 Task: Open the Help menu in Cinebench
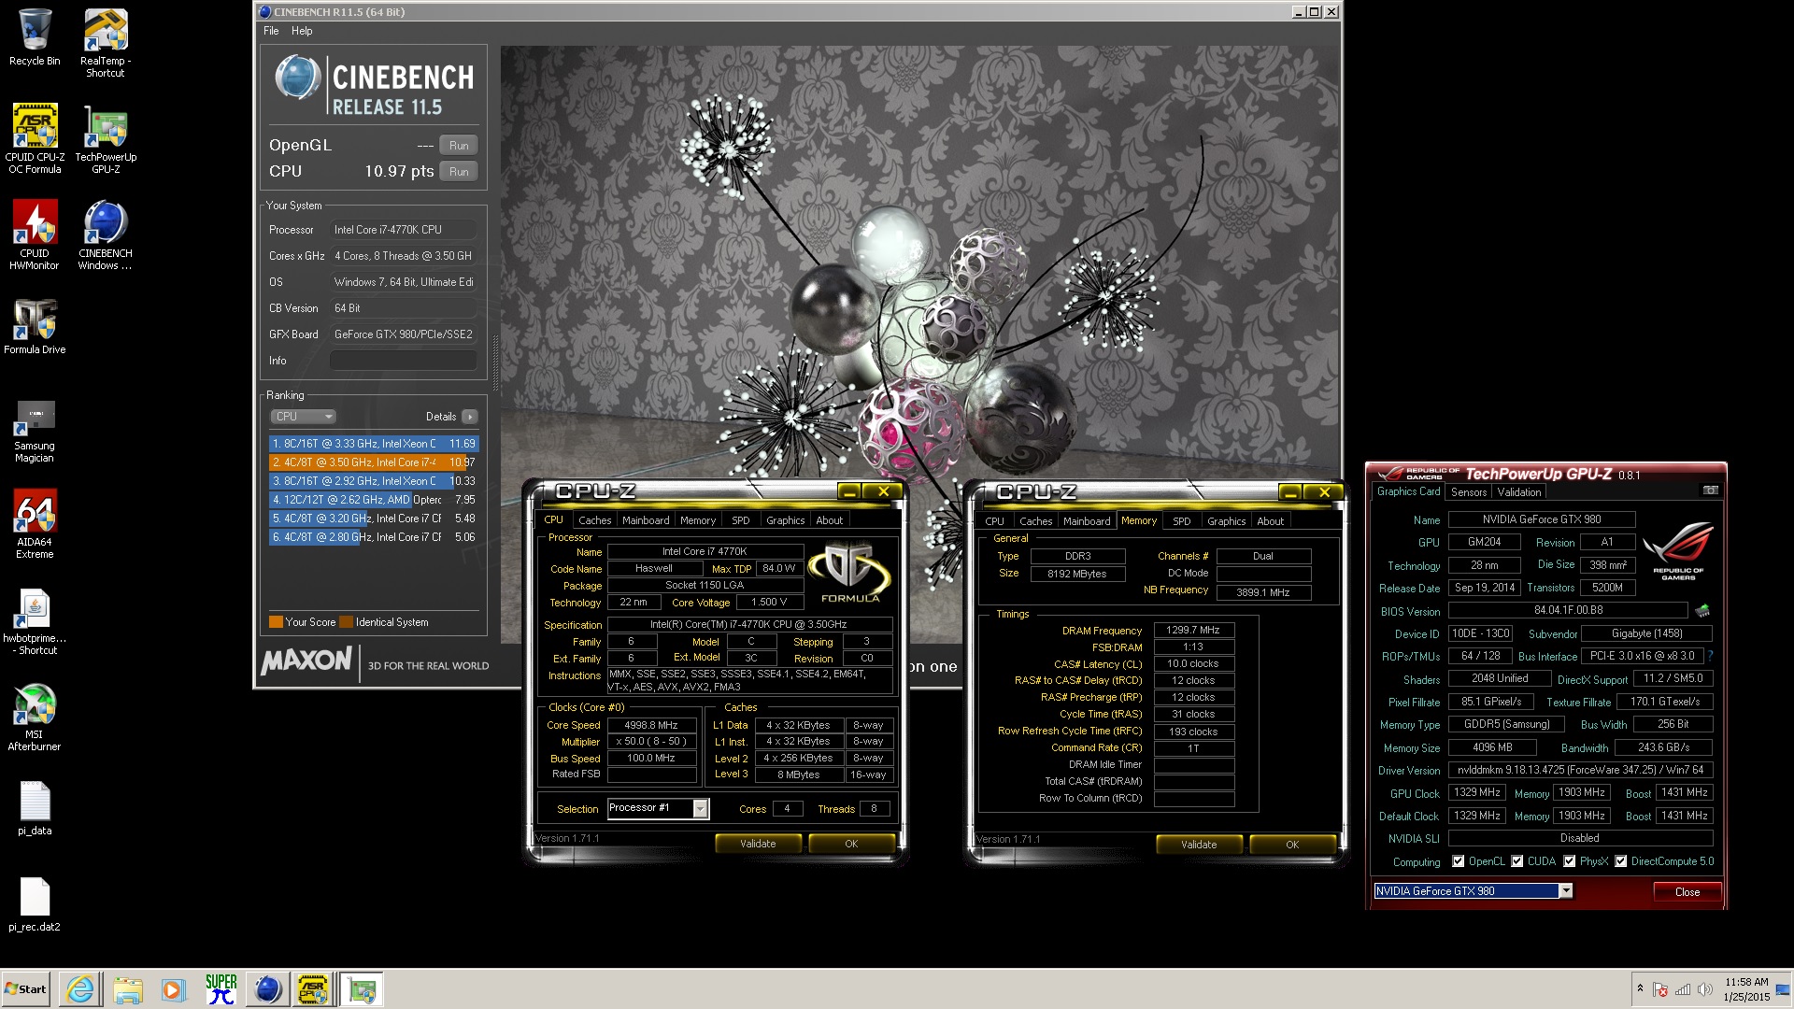[302, 31]
